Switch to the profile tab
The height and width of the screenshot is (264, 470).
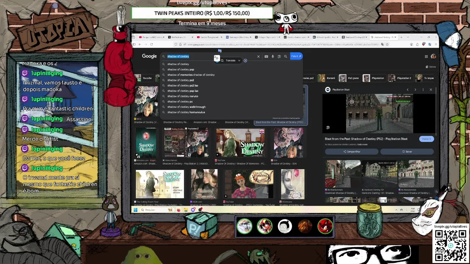325,37
